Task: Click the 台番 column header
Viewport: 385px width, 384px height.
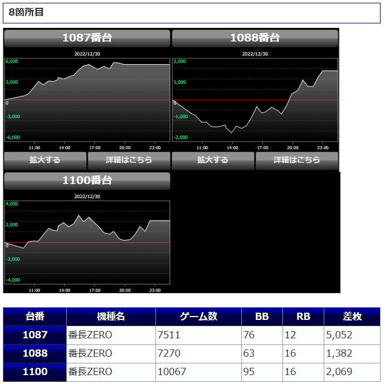Action: [35, 317]
